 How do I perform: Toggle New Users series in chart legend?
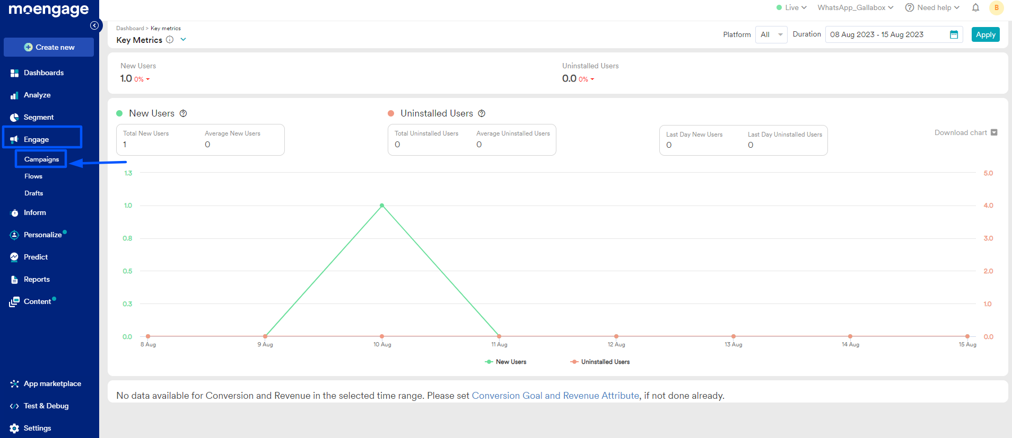pyautogui.click(x=505, y=362)
